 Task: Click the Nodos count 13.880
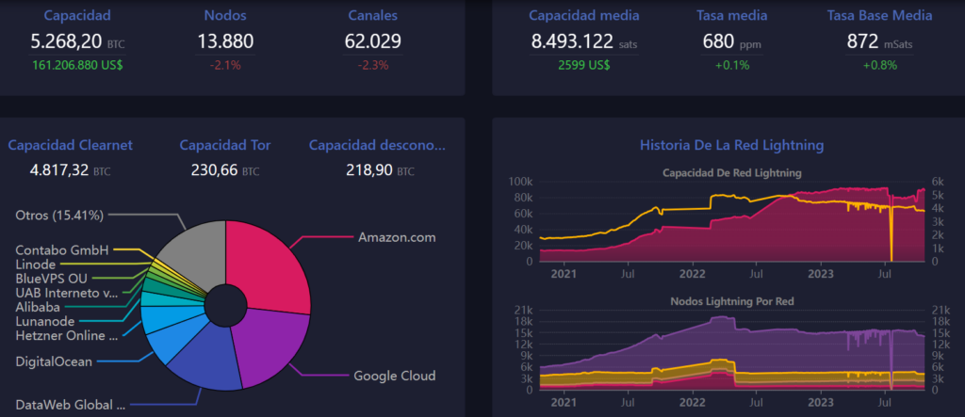point(226,41)
